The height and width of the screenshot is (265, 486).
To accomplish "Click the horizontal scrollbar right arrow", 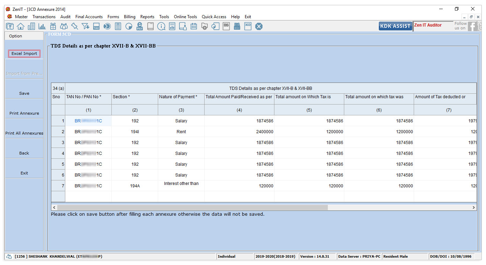I will [x=473, y=207].
